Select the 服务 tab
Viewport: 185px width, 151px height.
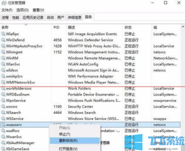tap(88, 17)
